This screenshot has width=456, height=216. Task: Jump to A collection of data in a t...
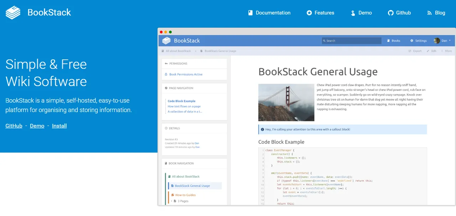185,111
